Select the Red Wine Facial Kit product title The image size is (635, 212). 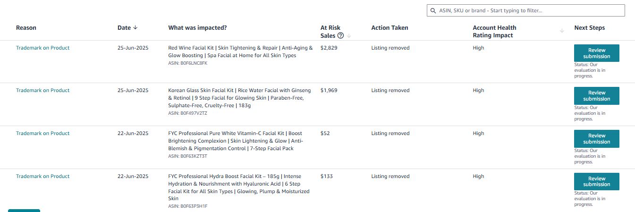[240, 51]
